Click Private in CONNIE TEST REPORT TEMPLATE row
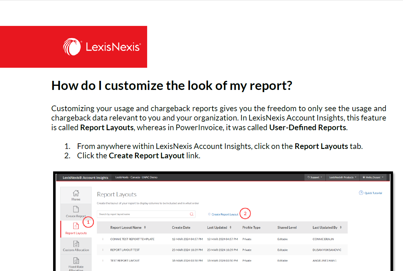This screenshot has height=271, width=403. click(x=247, y=239)
